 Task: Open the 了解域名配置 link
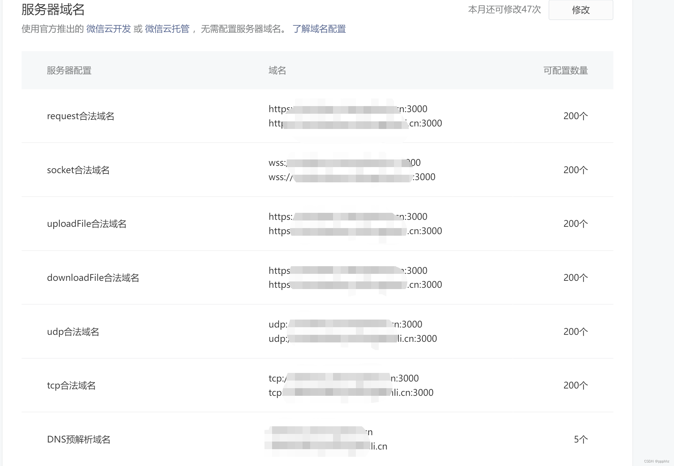tap(319, 29)
